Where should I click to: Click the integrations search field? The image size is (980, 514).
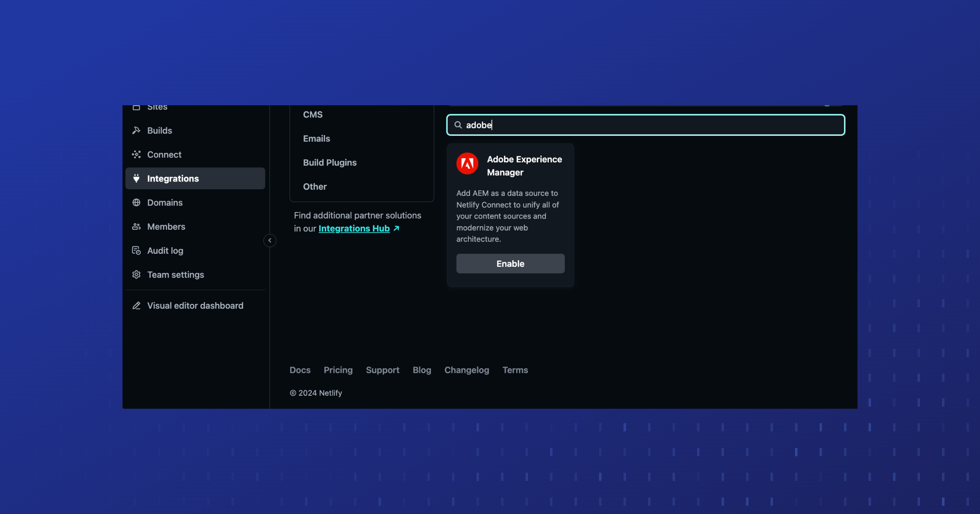point(653,125)
